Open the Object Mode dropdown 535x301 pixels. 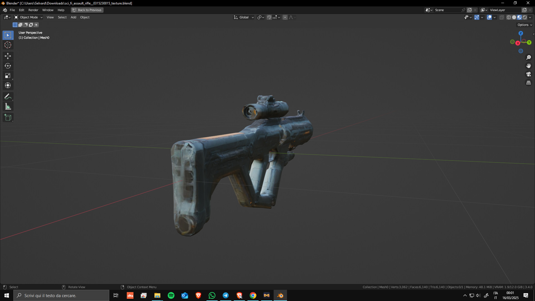point(28,17)
